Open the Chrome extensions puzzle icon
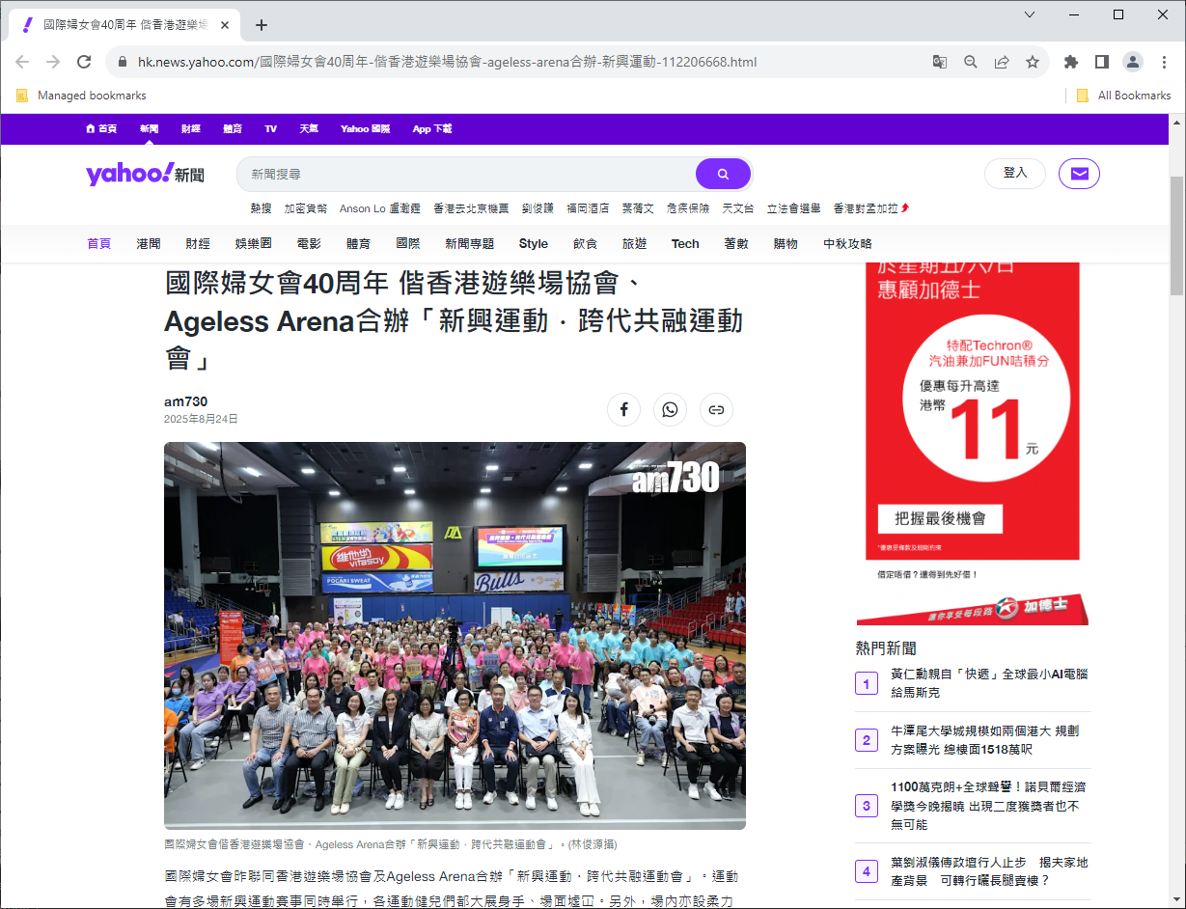Screen dimensions: 1186x909 pyautogui.click(x=1071, y=61)
